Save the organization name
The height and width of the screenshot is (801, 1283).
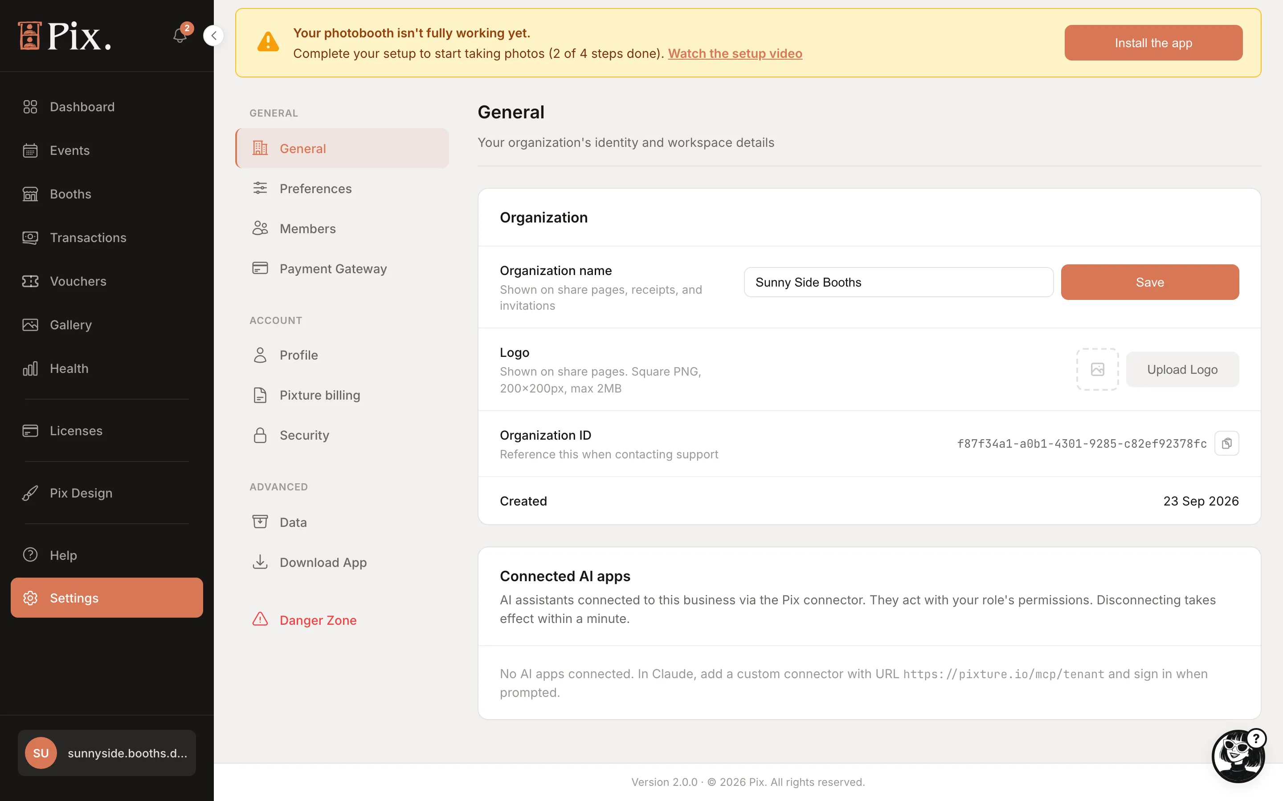tap(1150, 283)
